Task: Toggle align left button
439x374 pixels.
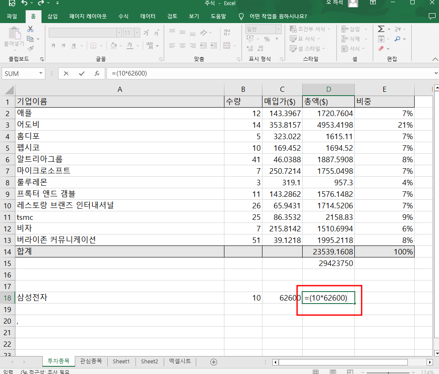Action: [172, 45]
